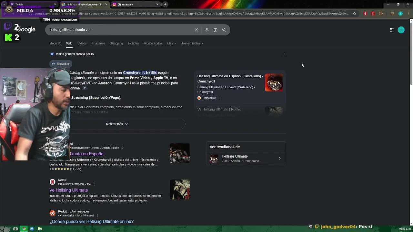Switch to Imágenes results tab
This screenshot has height=232, width=413.
[x=98, y=43]
